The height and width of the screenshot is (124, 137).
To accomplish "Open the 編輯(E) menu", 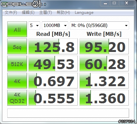I will 28,12.
